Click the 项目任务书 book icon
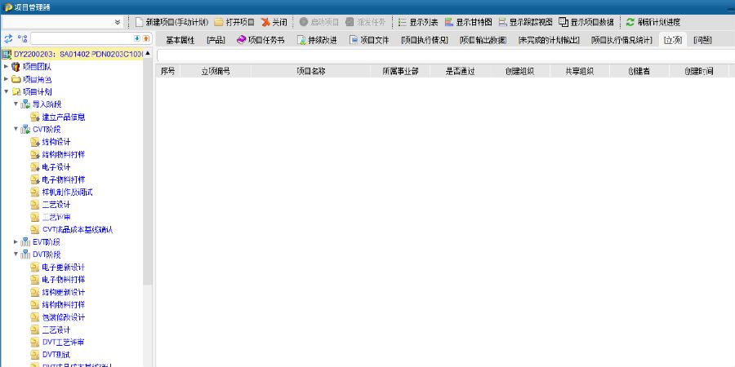The height and width of the screenshot is (367, 735). (241, 40)
